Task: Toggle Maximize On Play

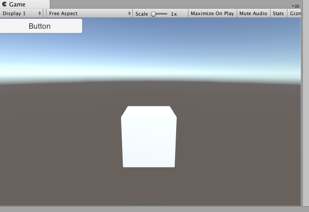Action: pyautogui.click(x=212, y=14)
